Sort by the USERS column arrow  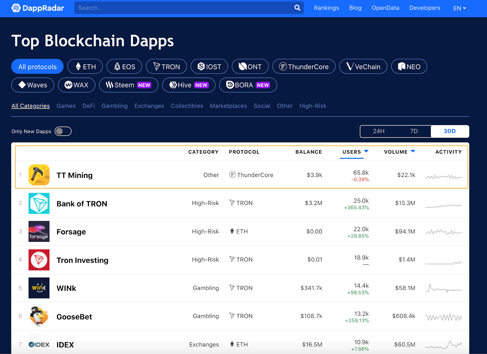click(366, 151)
